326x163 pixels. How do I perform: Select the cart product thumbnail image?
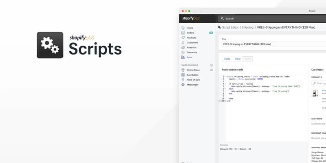click(x=315, y=93)
